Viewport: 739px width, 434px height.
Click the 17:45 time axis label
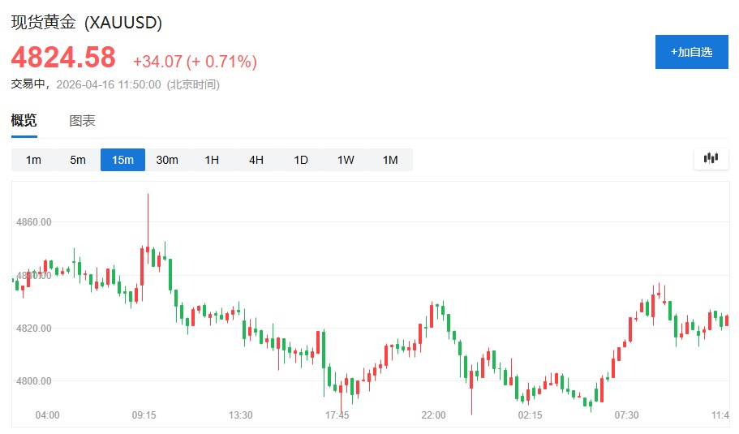[x=337, y=415]
